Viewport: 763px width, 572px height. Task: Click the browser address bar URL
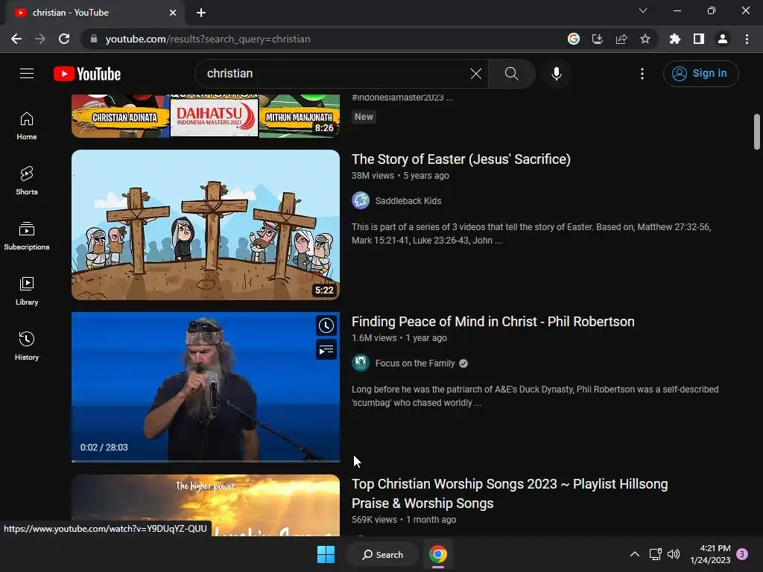point(208,39)
